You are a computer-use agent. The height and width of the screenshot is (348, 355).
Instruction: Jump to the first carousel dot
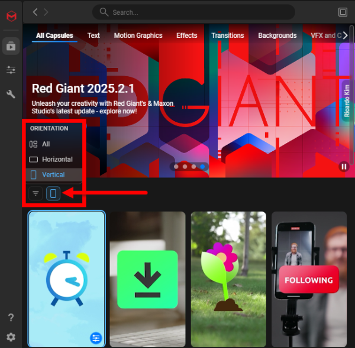click(176, 167)
